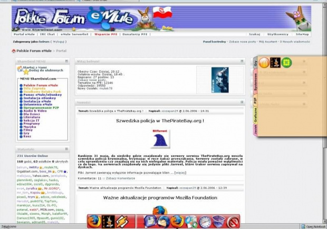Switch to the Systemowe drawer tab
The width and height of the screenshot is (327, 229).
pyautogui.click(x=256, y=81)
